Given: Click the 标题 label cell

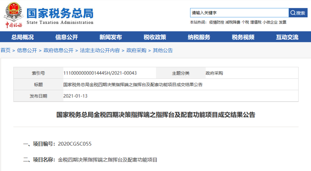Looking at the screenshot, I should [x=38, y=84].
